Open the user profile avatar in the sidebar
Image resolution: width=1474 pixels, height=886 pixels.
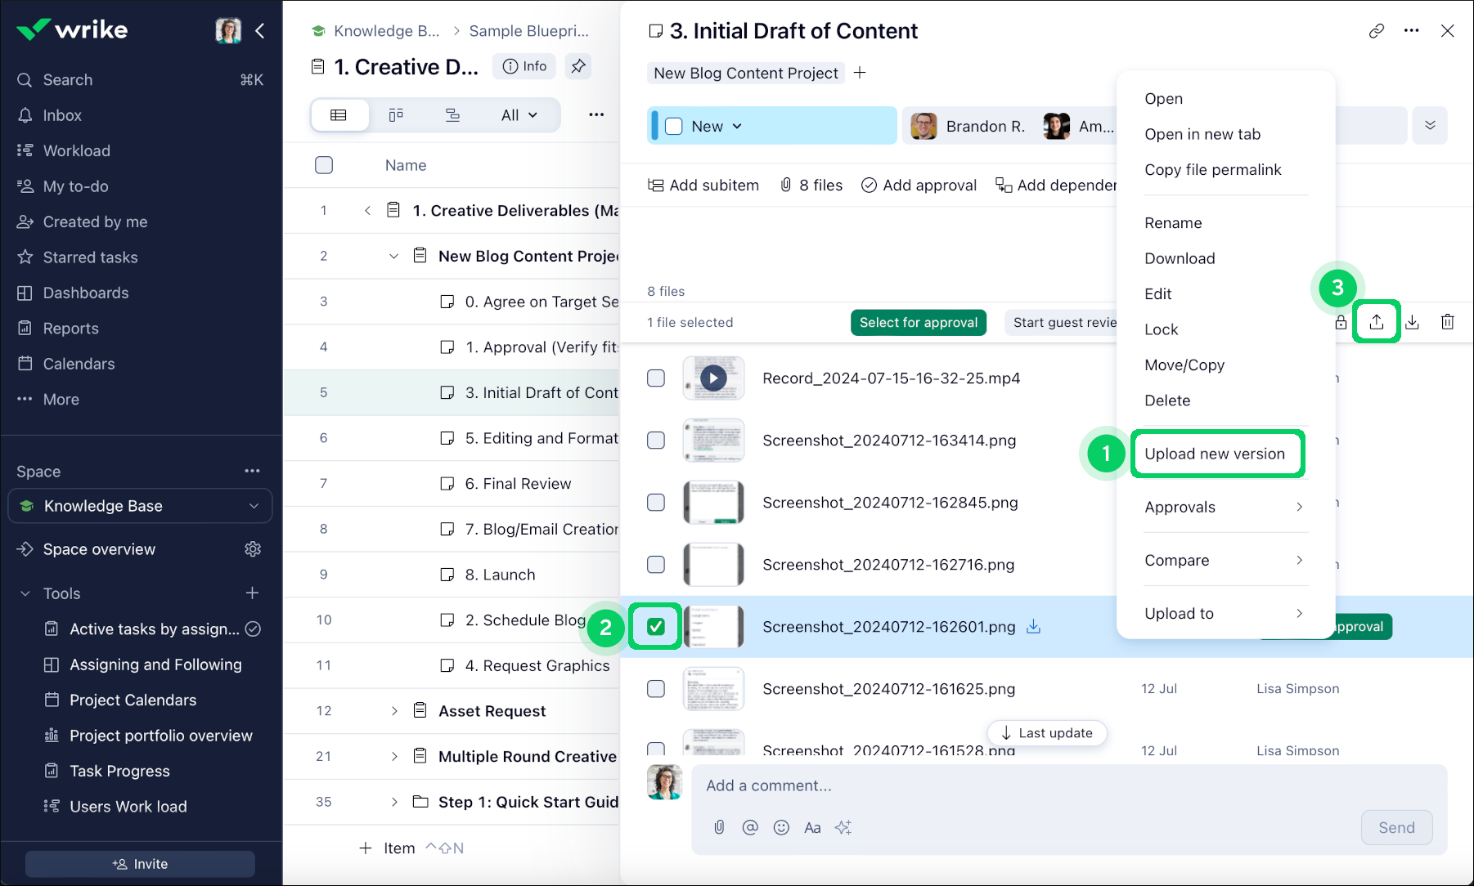coord(228,31)
